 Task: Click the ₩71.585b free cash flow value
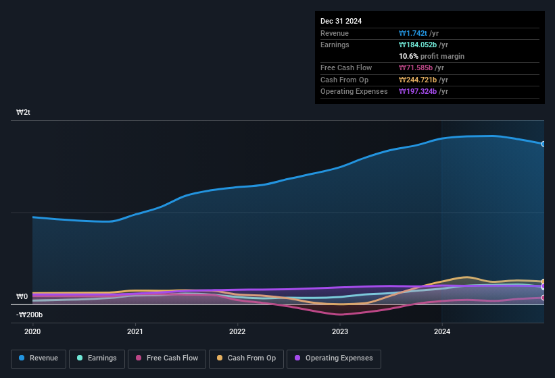coord(416,67)
